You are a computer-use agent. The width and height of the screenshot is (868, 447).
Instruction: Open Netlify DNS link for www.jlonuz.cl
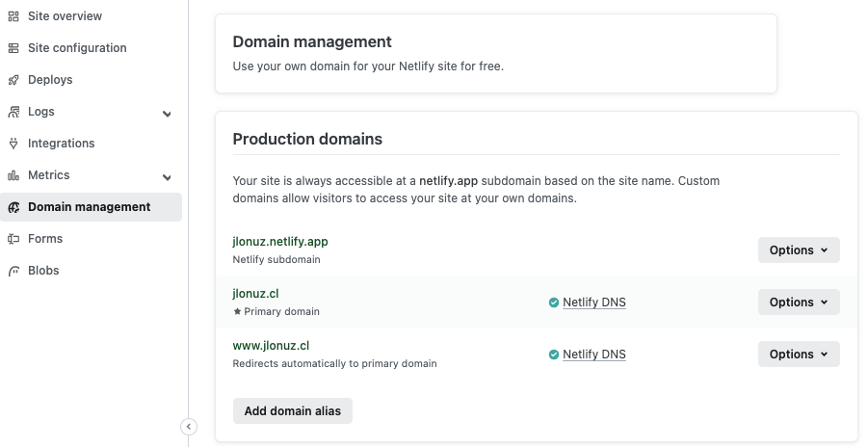pyautogui.click(x=593, y=355)
